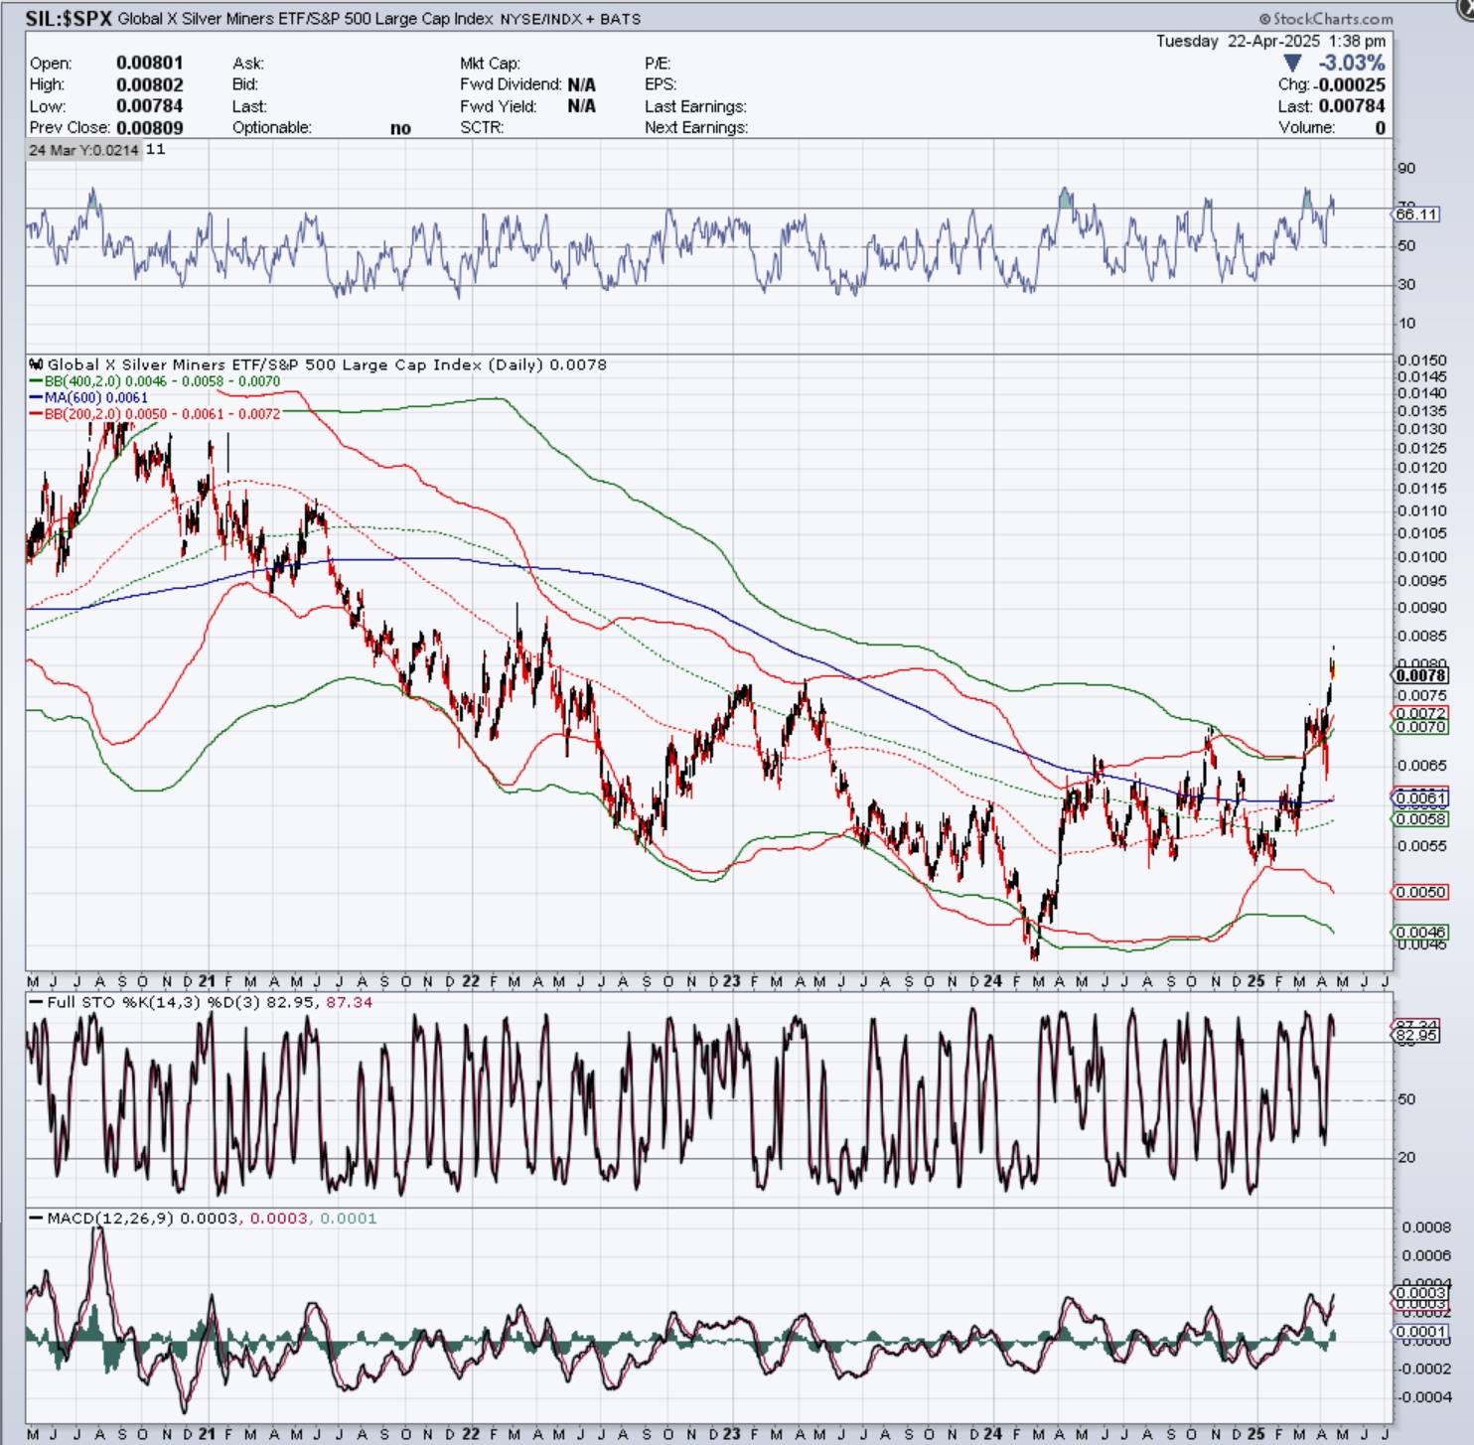Click the blue down-arrow beside -3.03%
Image resolution: width=1474 pixels, height=1445 pixels.
(x=1292, y=64)
